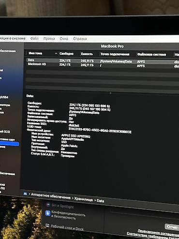Click the S.M.A.R.T. status Проверен value
This screenshot has height=239, width=179.
coord(68,156)
